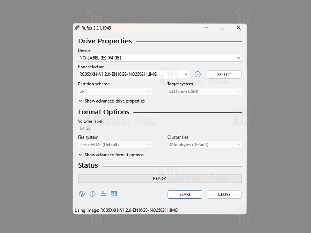This screenshot has width=311, height=233.
Task: Open the language globe icon
Action: pyautogui.click(x=82, y=194)
